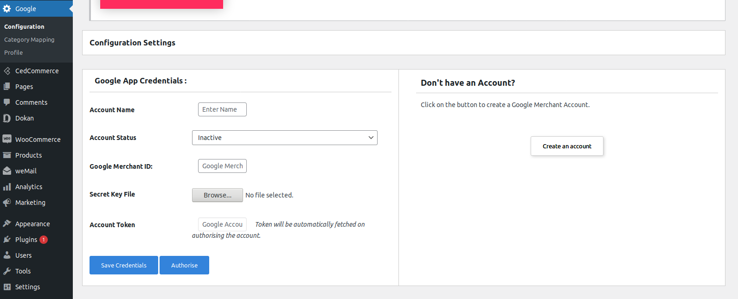Screen dimensions: 738x299
Task: Click the Google Merchant Account instruction text
Action: [505, 105]
